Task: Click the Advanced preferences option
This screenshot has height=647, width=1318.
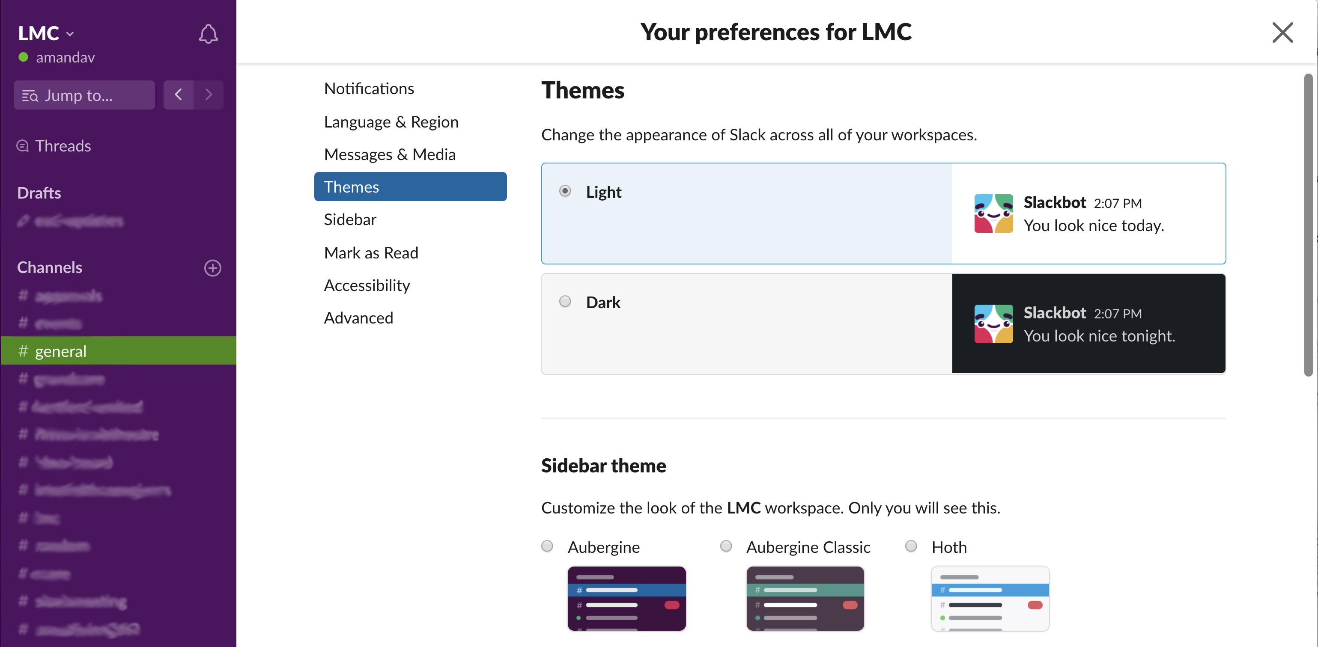Action: pyautogui.click(x=359, y=317)
